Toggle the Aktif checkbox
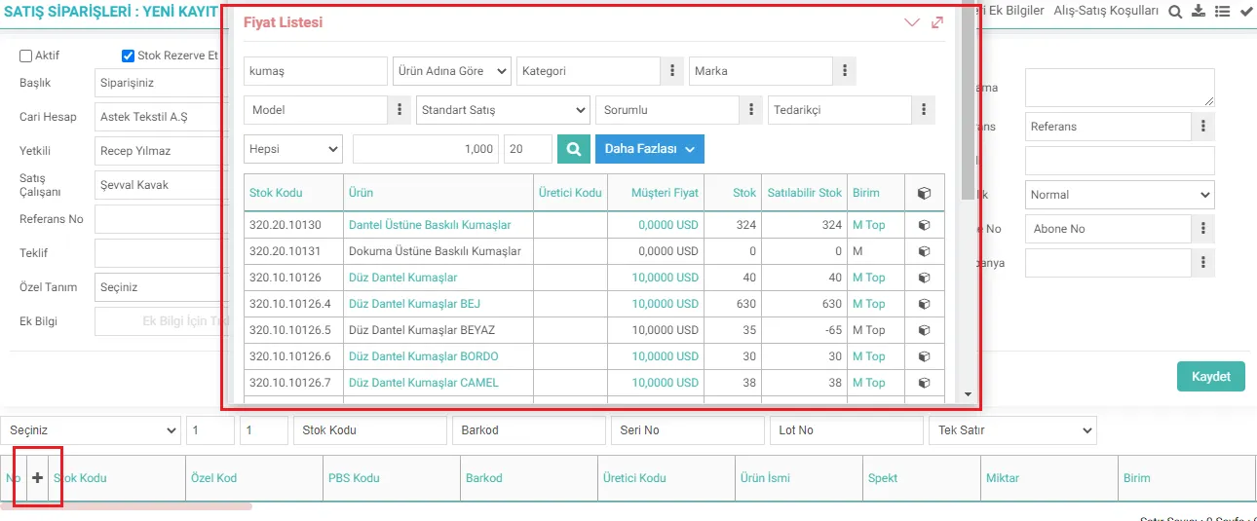The width and height of the screenshot is (1257, 521). (26, 56)
